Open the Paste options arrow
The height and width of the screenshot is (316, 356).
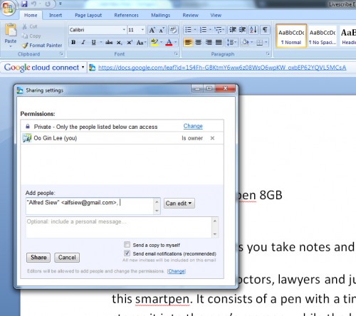point(11,46)
